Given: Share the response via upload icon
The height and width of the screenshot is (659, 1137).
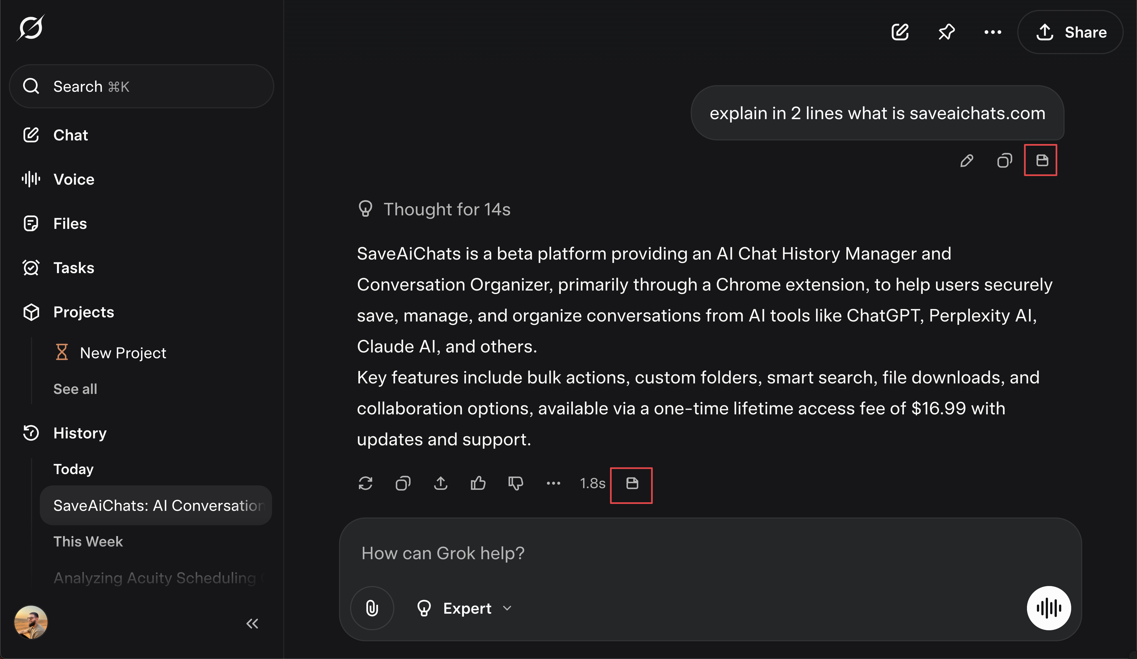Looking at the screenshot, I should [x=440, y=483].
